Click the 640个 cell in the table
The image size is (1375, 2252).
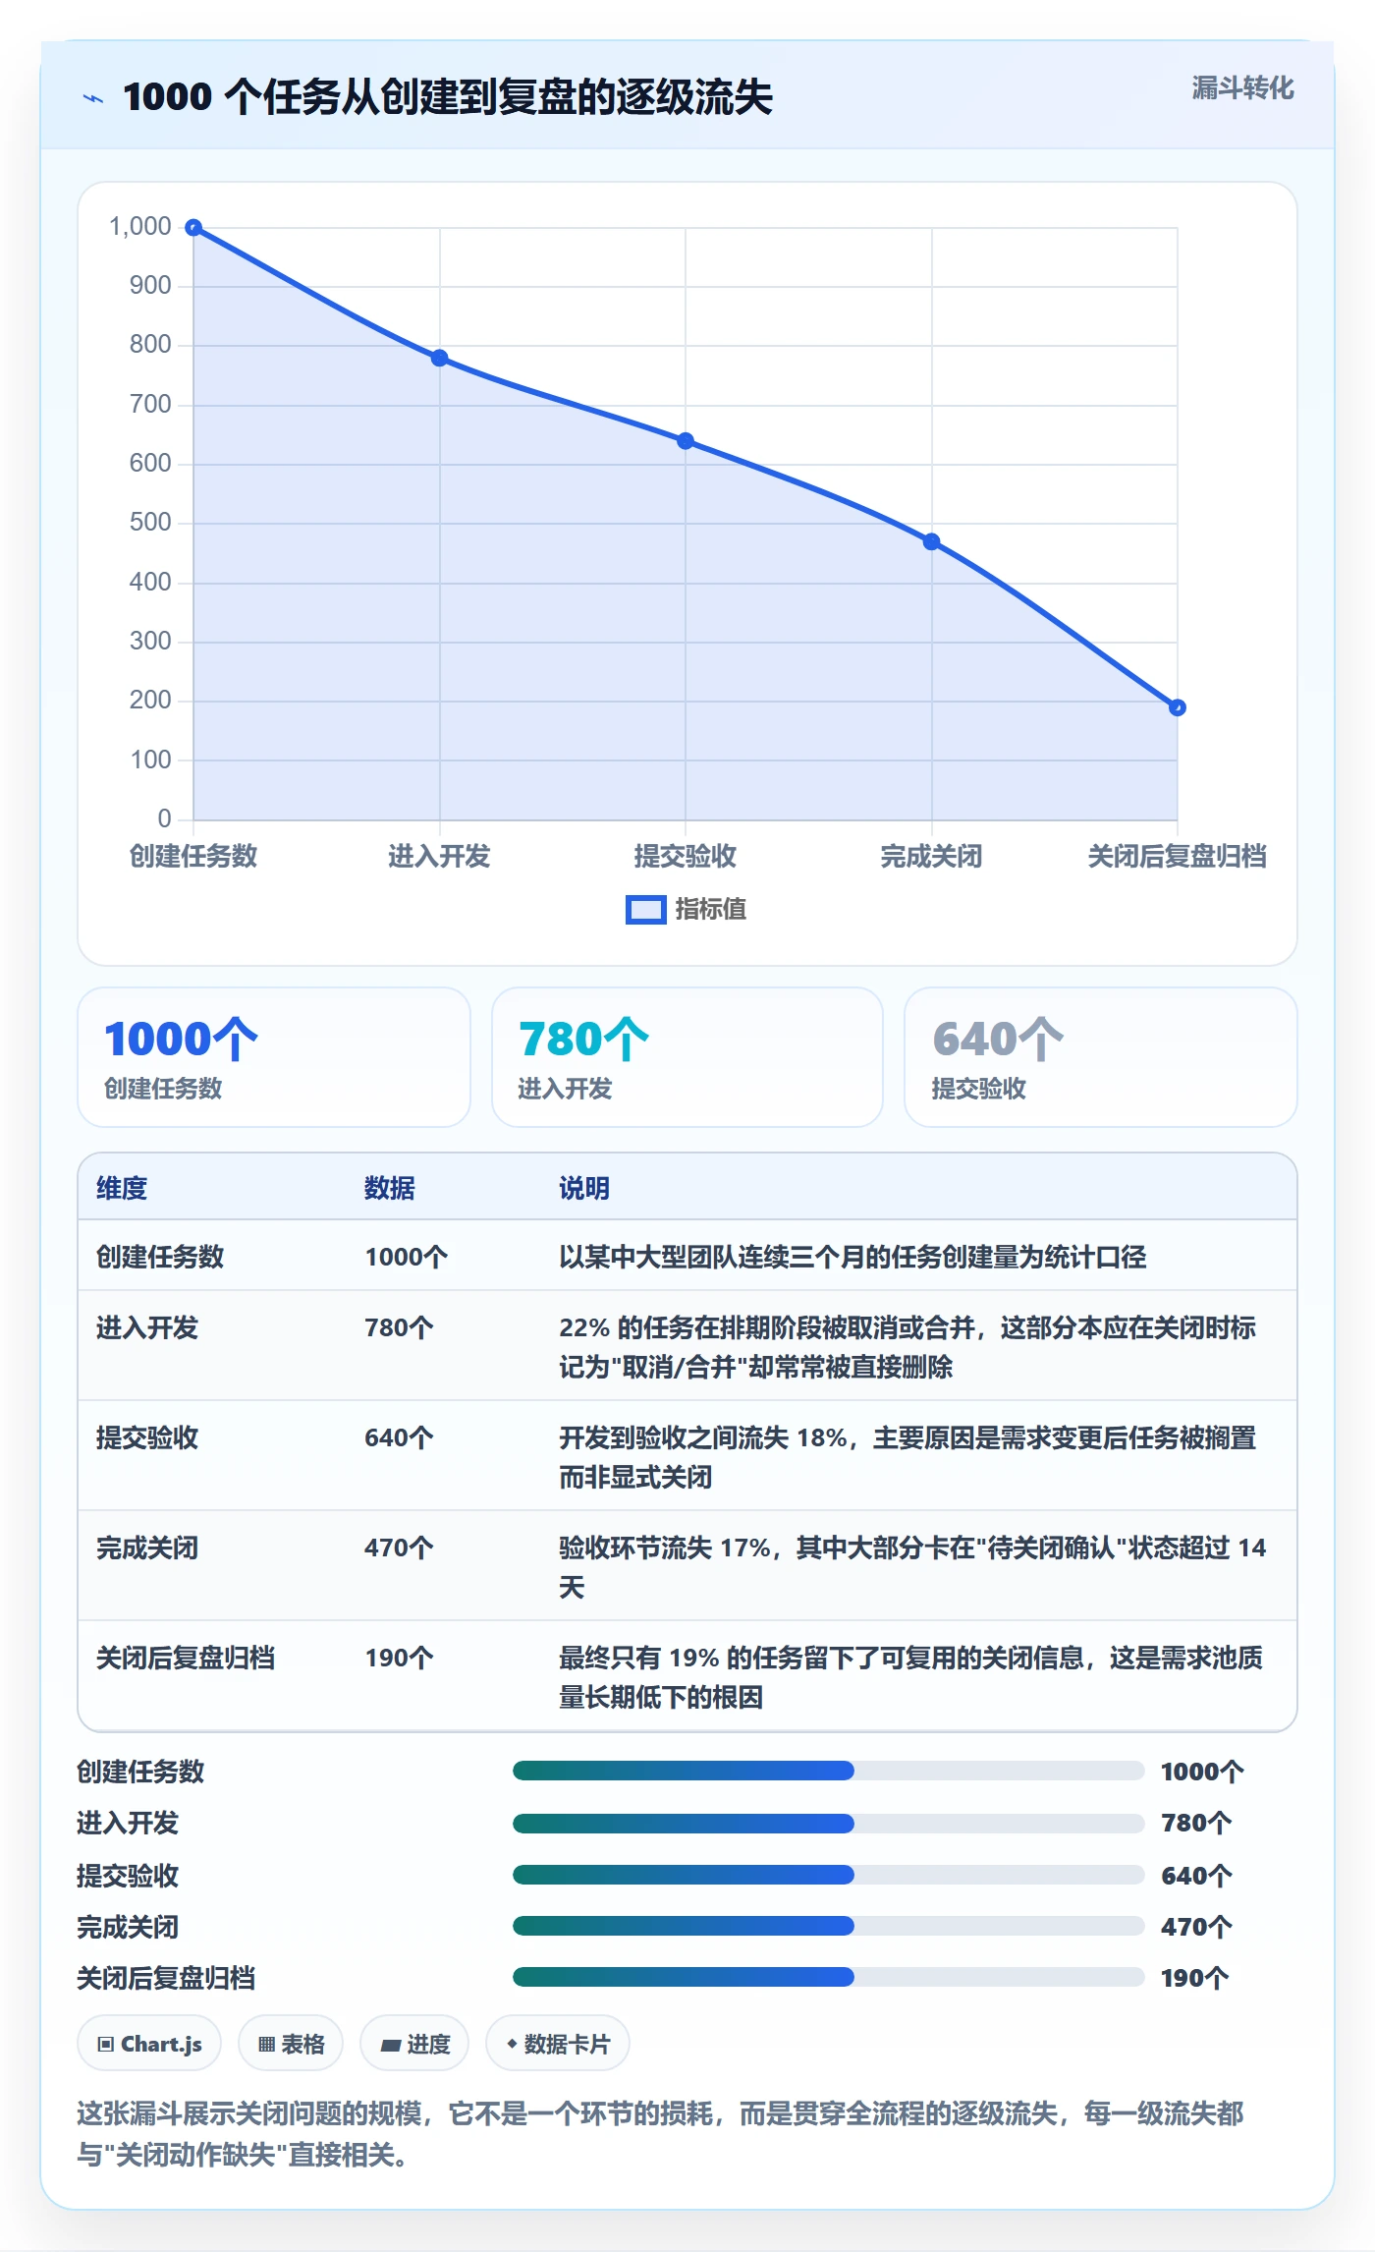pyautogui.click(x=399, y=1437)
